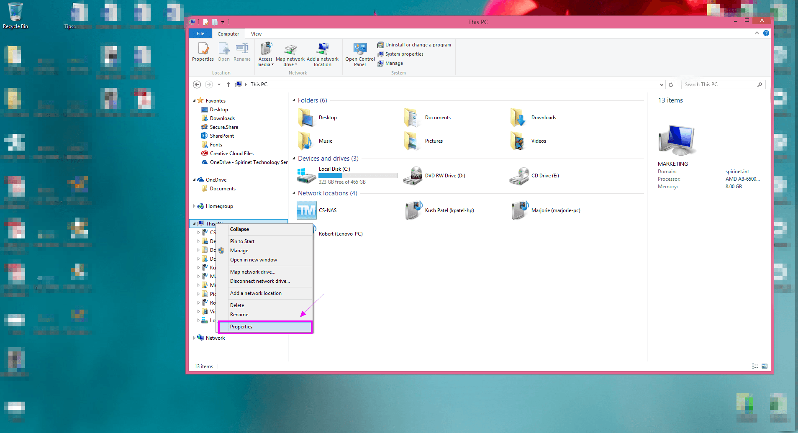The height and width of the screenshot is (433, 798).
Task: Open the Recycle Bin desktop icon
Action: pos(15,15)
